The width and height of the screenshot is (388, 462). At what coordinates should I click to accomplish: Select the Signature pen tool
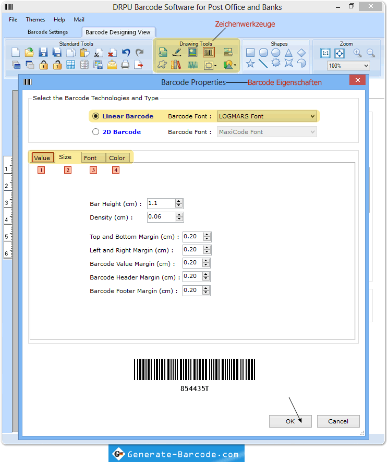point(177,53)
